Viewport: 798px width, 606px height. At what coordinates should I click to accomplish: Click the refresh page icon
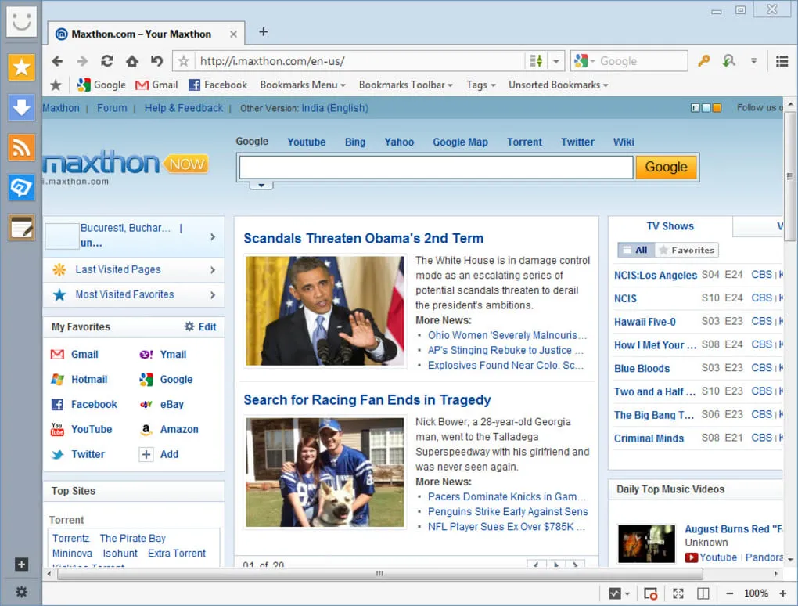point(107,60)
